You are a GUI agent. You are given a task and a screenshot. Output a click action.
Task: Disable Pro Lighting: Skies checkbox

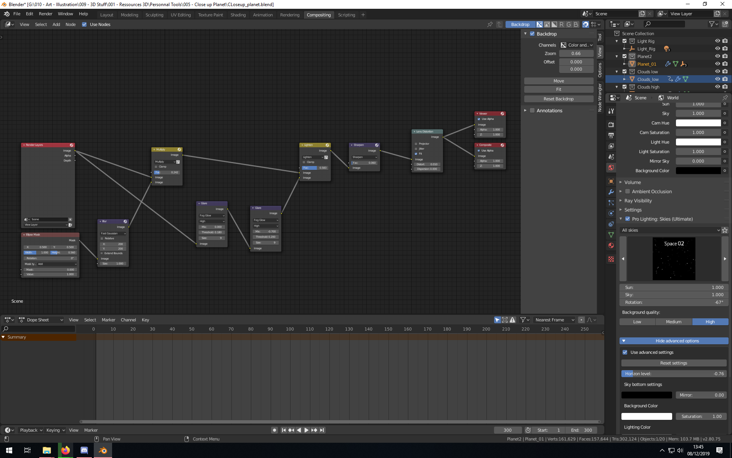coord(628,219)
